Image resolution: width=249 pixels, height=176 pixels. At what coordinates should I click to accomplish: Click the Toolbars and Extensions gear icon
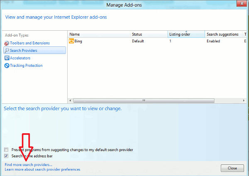7,43
